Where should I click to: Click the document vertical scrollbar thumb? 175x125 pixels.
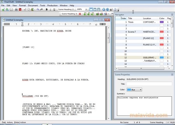point(108,38)
